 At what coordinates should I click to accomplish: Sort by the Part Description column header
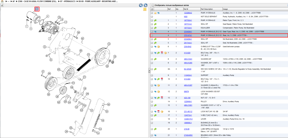point(211,9)
